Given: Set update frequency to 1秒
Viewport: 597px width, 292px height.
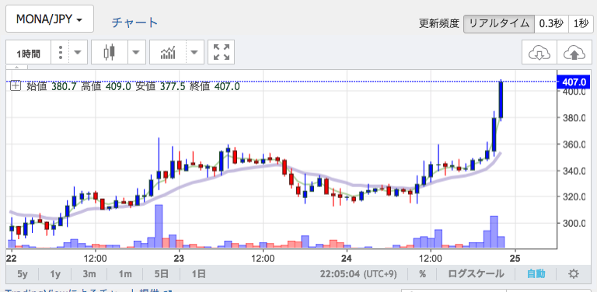Looking at the screenshot, I should click(x=581, y=23).
